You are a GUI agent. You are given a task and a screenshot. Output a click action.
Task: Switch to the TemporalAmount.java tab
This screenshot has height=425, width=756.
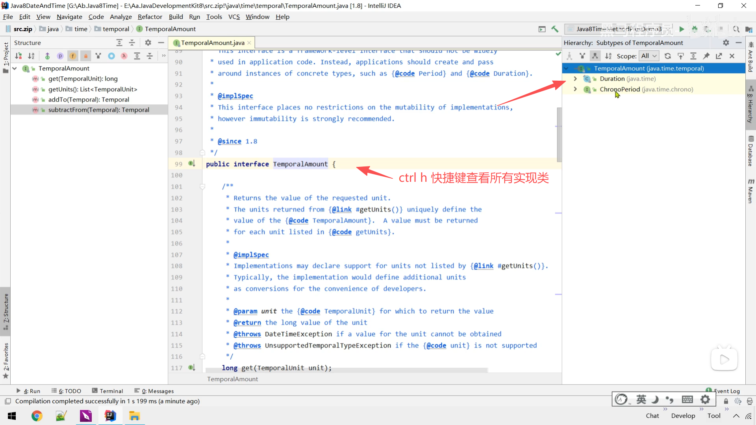(212, 42)
